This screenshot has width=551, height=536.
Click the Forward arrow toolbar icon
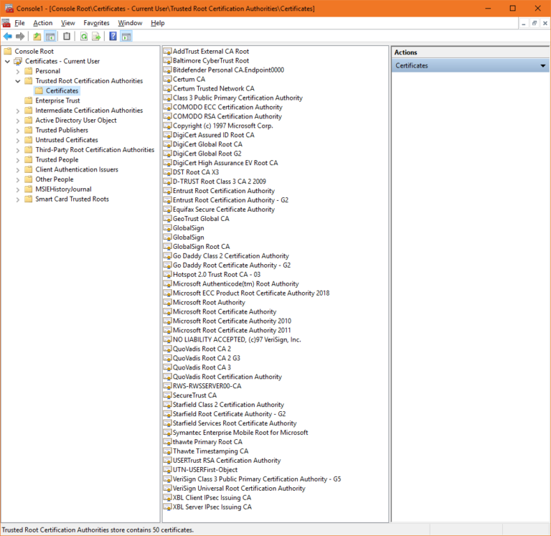(20, 36)
